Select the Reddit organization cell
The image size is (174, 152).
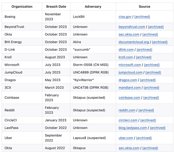pyautogui.click(x=22, y=110)
